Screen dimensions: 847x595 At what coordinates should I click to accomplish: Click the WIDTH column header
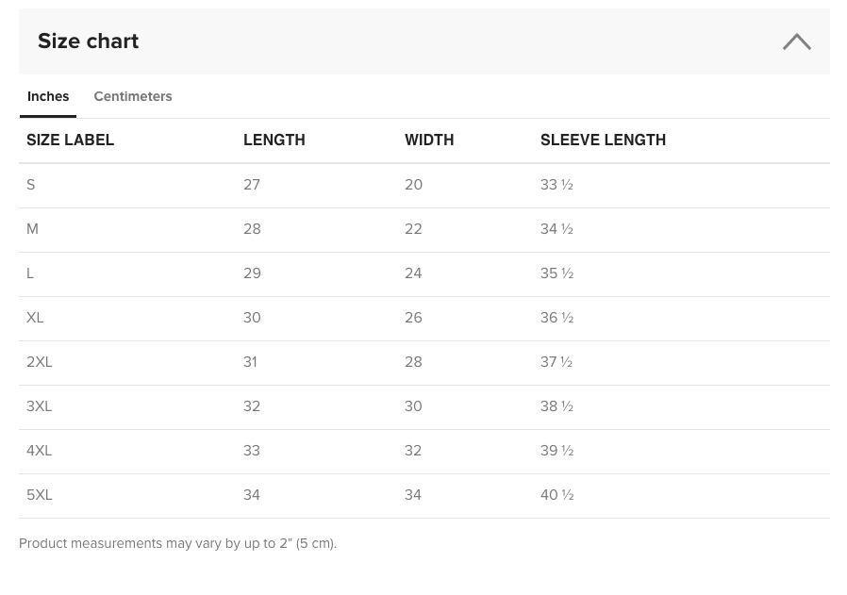tap(429, 140)
